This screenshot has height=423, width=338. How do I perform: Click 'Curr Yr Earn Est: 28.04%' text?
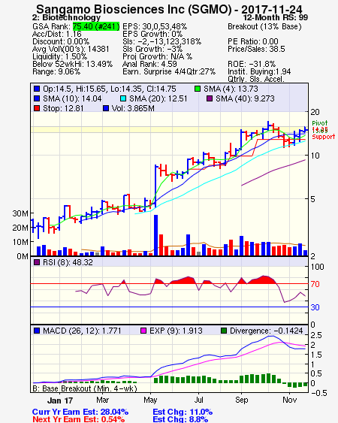80,412
